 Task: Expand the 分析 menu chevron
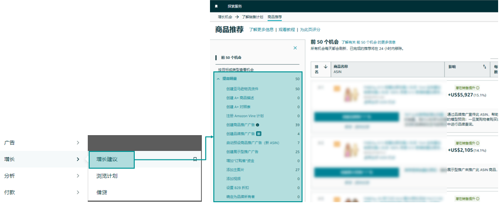[x=78, y=176]
